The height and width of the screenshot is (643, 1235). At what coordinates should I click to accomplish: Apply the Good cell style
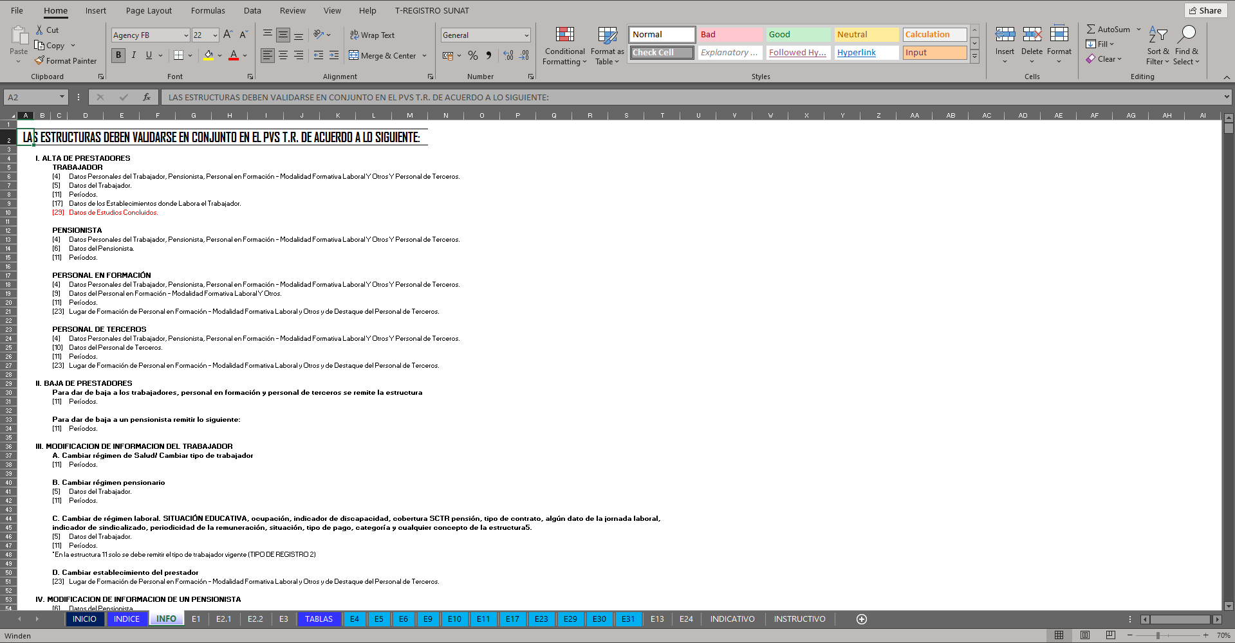[798, 35]
